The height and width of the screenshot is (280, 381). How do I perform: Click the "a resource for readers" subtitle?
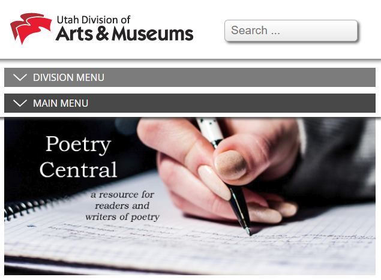point(122,206)
